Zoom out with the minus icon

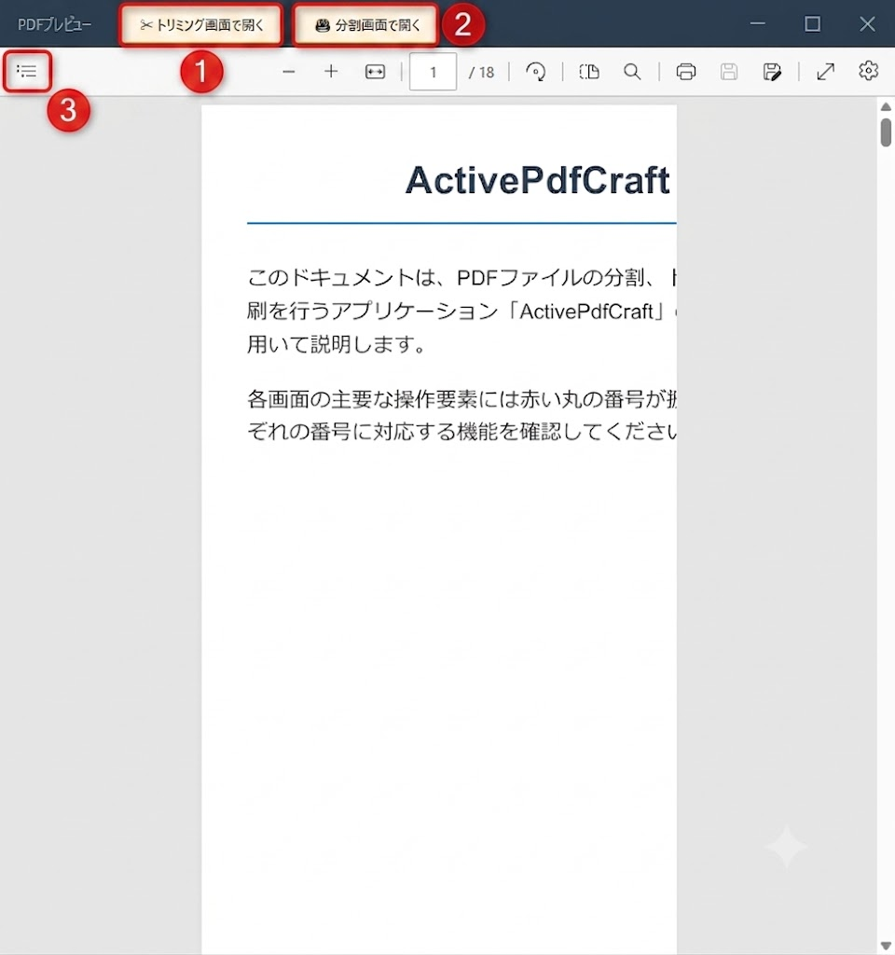289,72
